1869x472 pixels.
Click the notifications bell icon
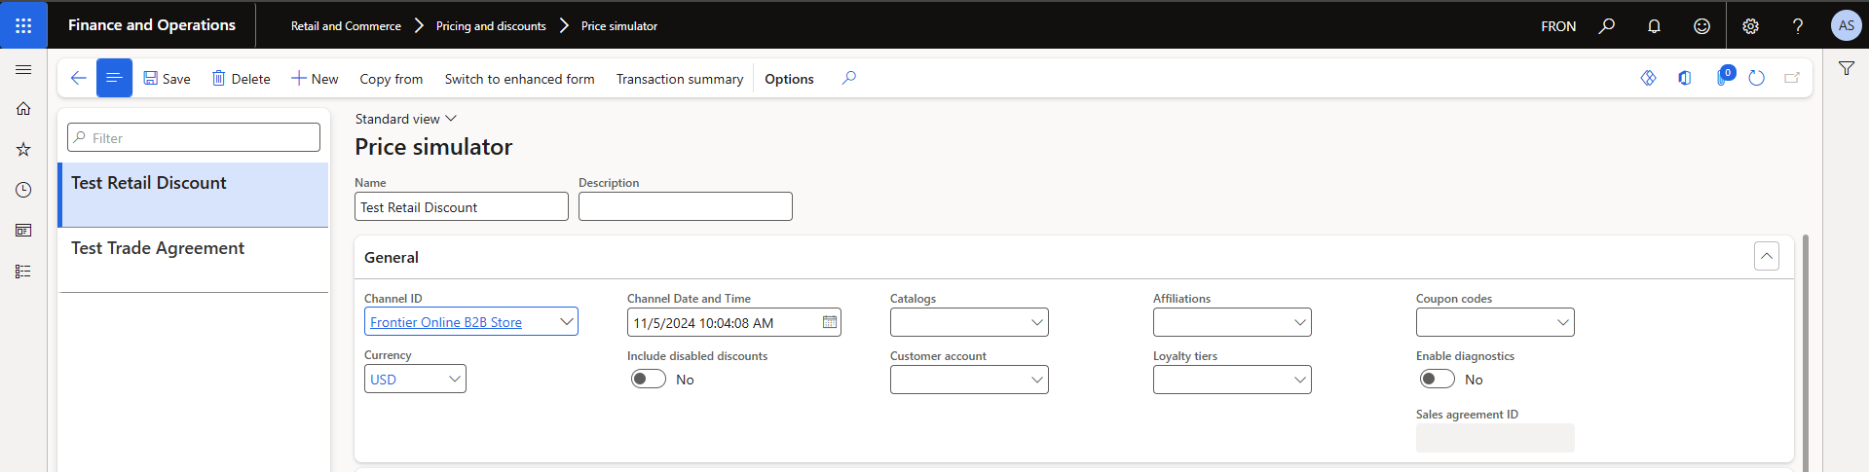coord(1654,26)
